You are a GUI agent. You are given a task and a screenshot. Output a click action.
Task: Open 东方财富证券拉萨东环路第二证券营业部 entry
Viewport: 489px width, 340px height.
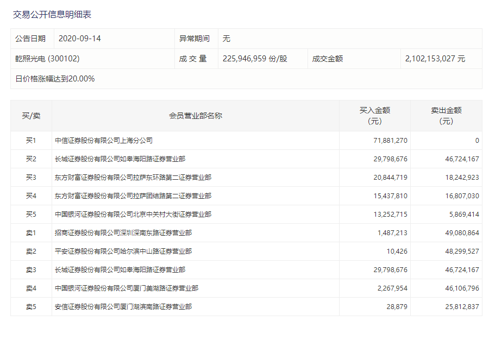133,178
